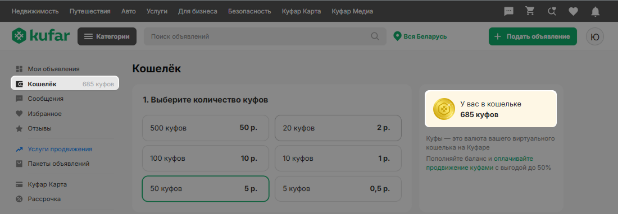618x214 pixels.
Task: Select the 50 куфов for 5 р. option
Action: (x=205, y=189)
